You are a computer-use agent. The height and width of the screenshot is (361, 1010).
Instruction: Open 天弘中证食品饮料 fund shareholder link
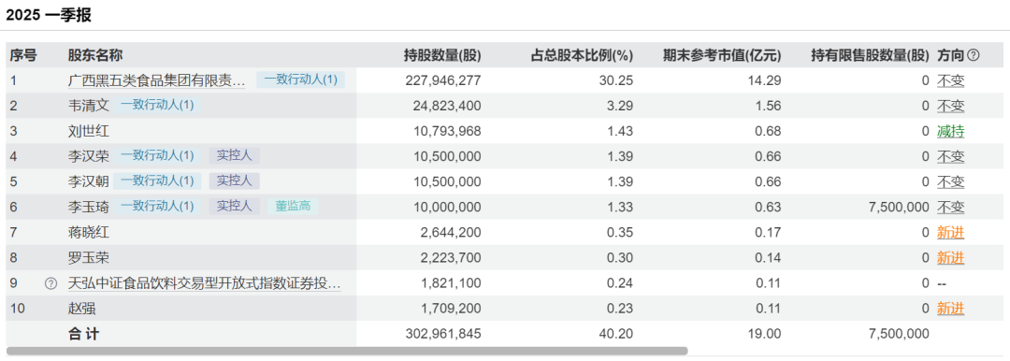pyautogui.click(x=204, y=283)
